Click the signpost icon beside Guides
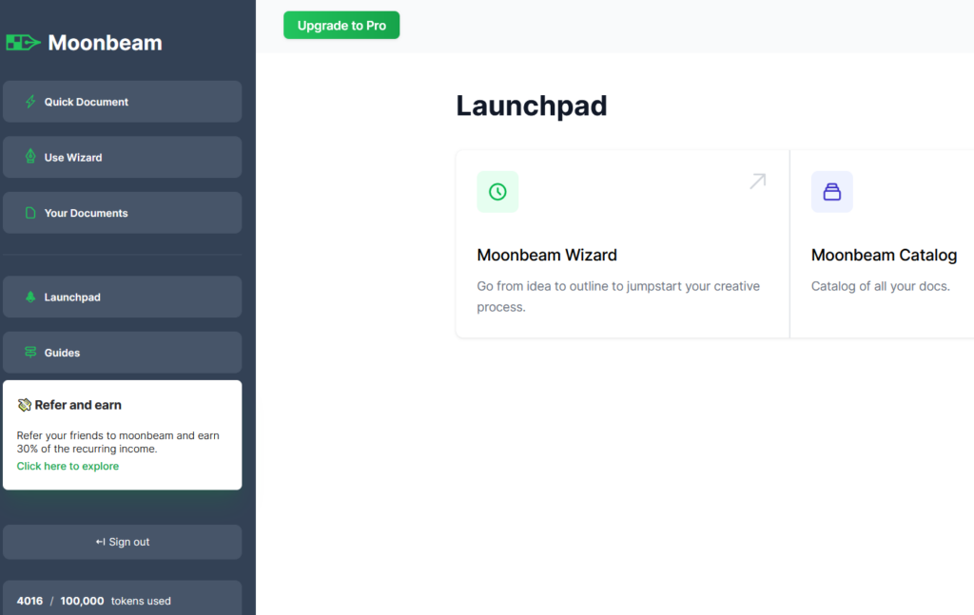 click(30, 352)
